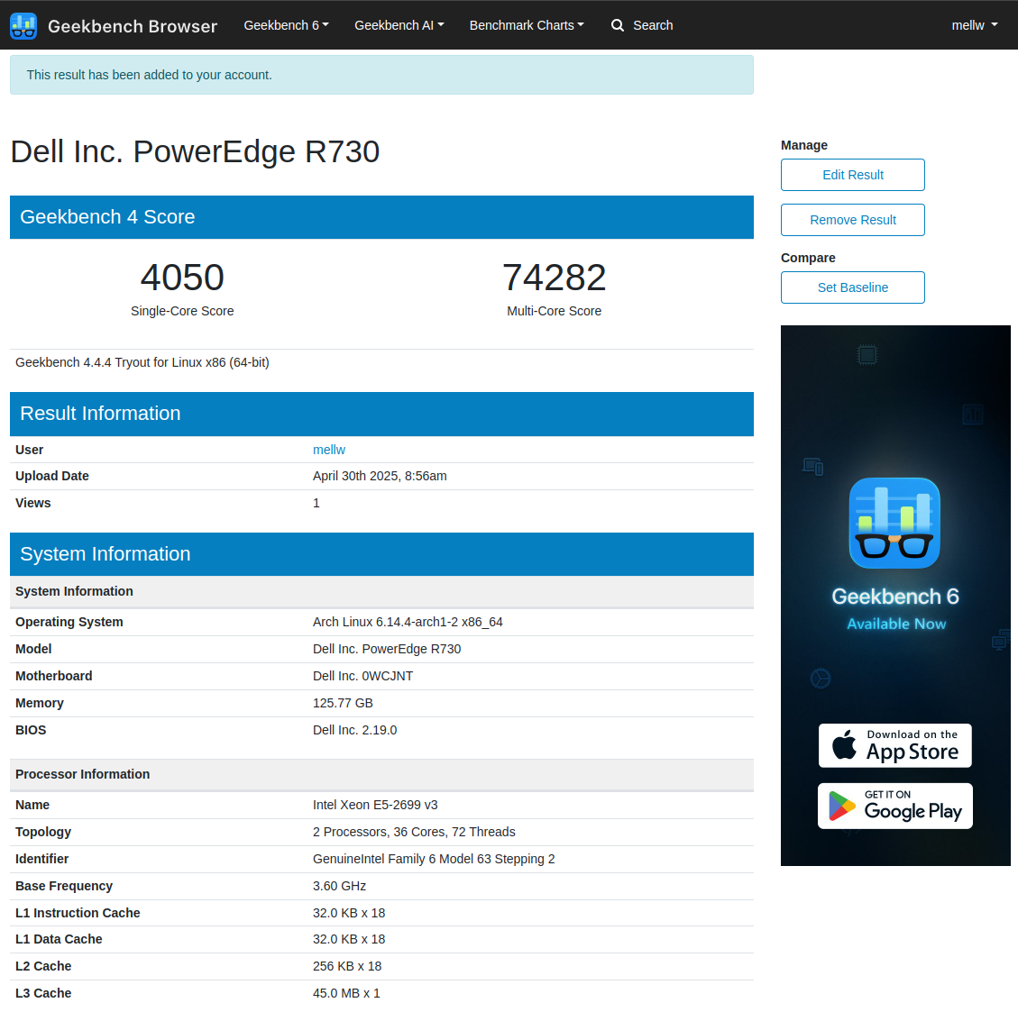Click the processor name 'Intel Xeon E5-2699 v3'

click(x=375, y=805)
